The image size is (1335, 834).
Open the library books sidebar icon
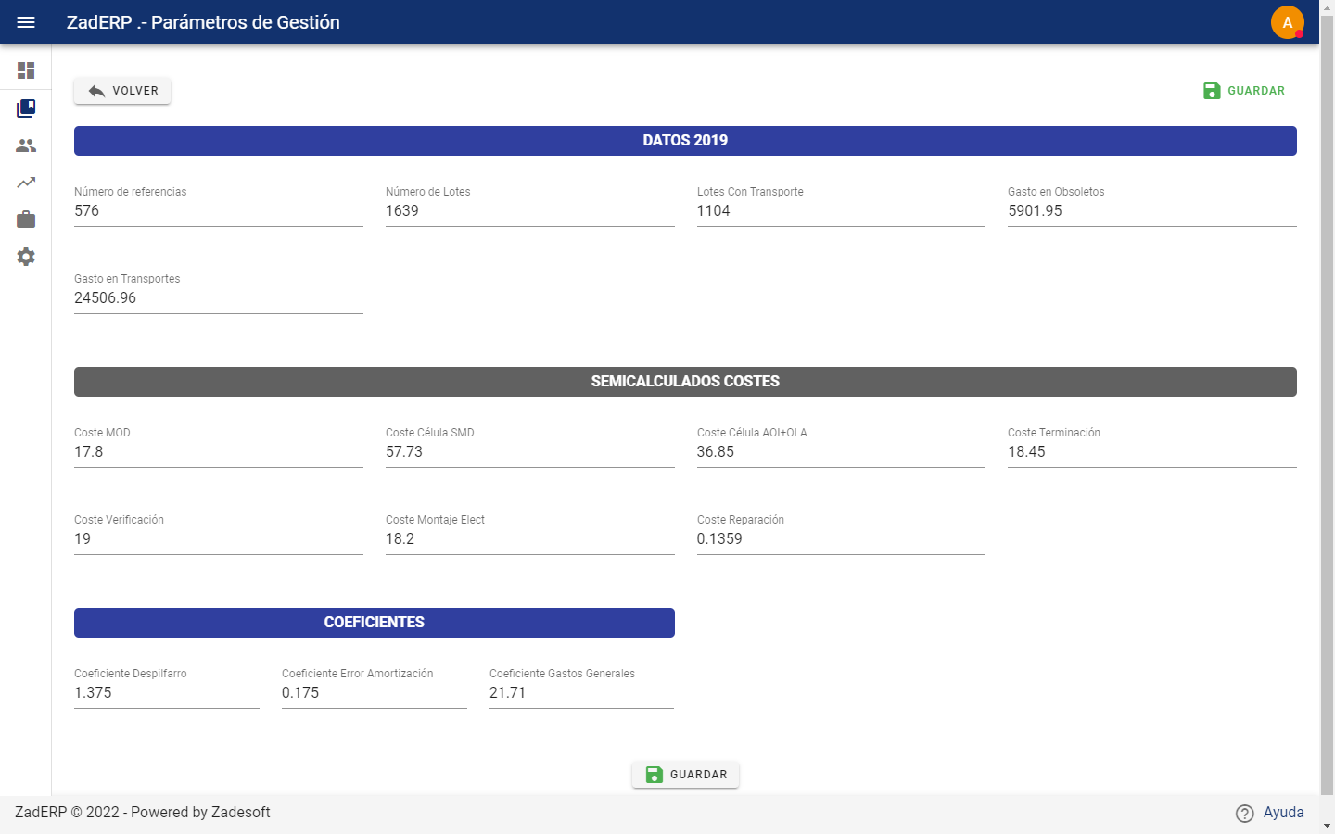(x=26, y=108)
